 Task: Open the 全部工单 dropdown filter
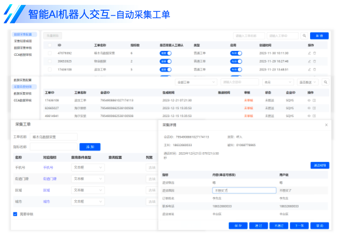pyautogui.click(x=196, y=82)
